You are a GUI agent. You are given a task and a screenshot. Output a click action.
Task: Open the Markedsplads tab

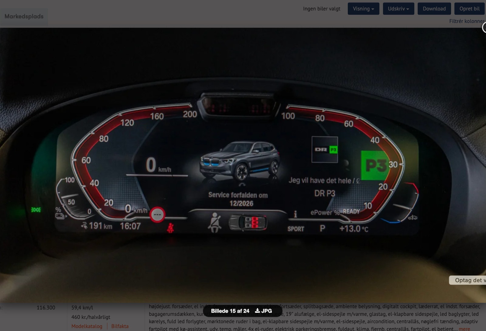[24, 16]
